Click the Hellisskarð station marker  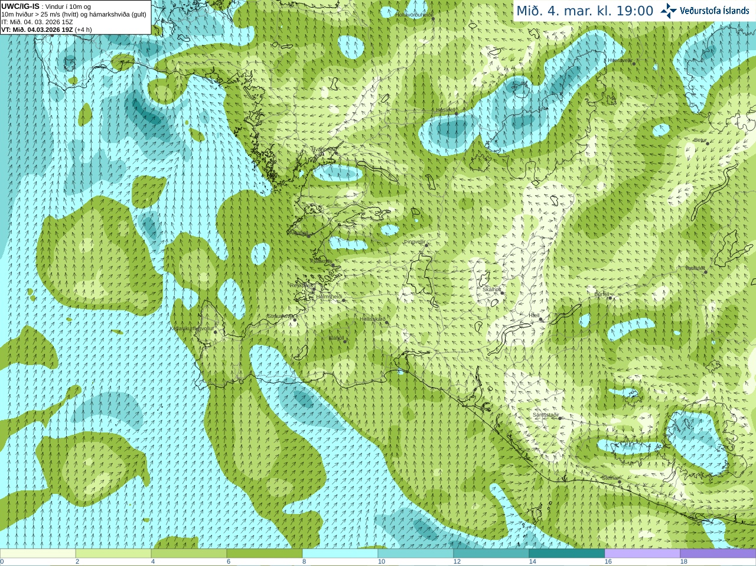(x=387, y=323)
